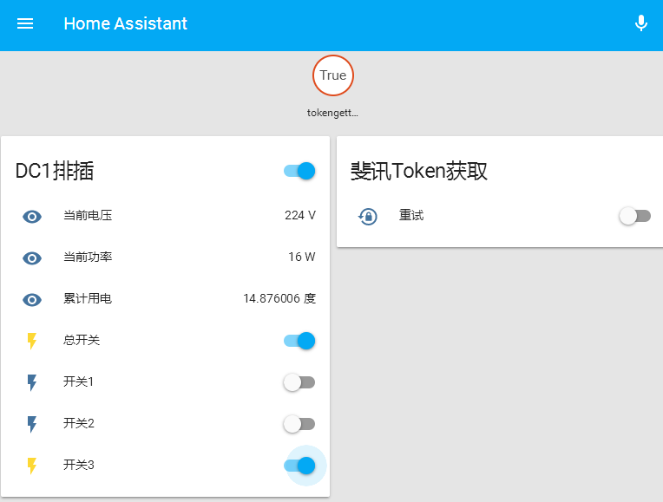Turn off the 总开关 toggle
This screenshot has height=502, width=663.
(299, 341)
